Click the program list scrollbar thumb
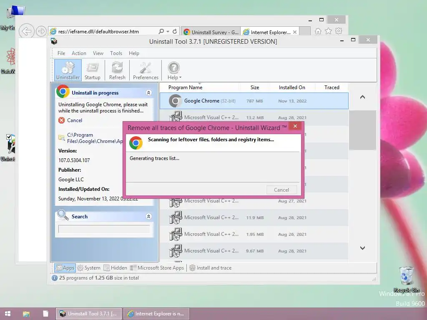The width and height of the screenshot is (427, 320). (x=362, y=130)
